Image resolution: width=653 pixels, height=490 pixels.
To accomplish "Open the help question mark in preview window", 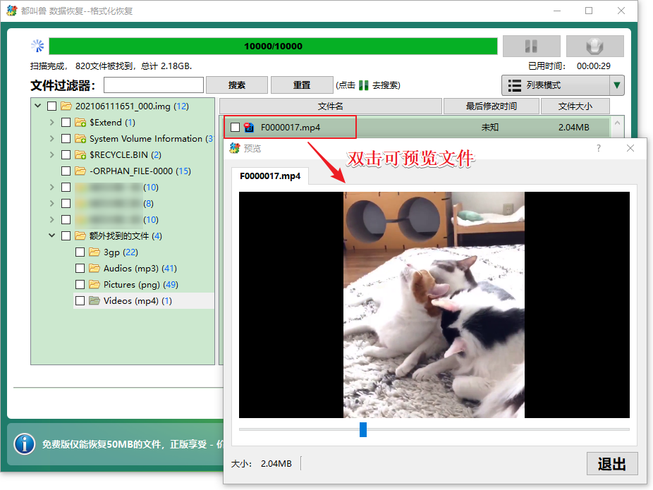I will (x=599, y=148).
